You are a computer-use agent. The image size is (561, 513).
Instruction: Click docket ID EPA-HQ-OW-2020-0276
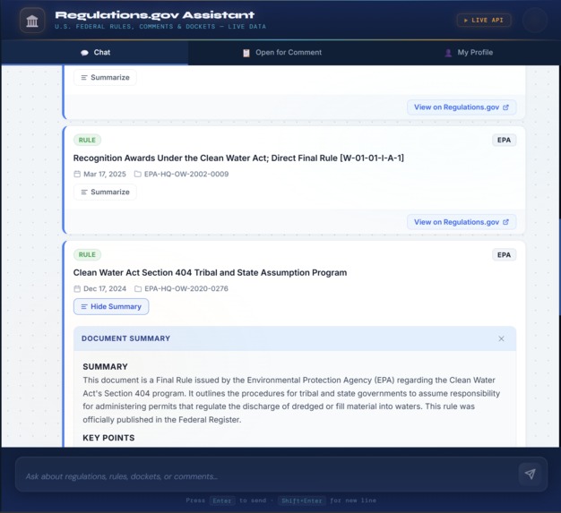(186, 289)
